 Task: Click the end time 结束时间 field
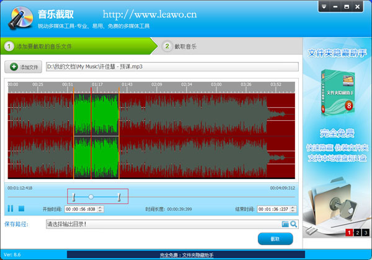[274, 209]
